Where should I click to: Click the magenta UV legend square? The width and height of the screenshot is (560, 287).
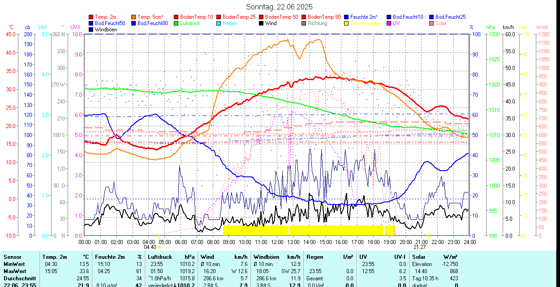pyautogui.click(x=389, y=23)
